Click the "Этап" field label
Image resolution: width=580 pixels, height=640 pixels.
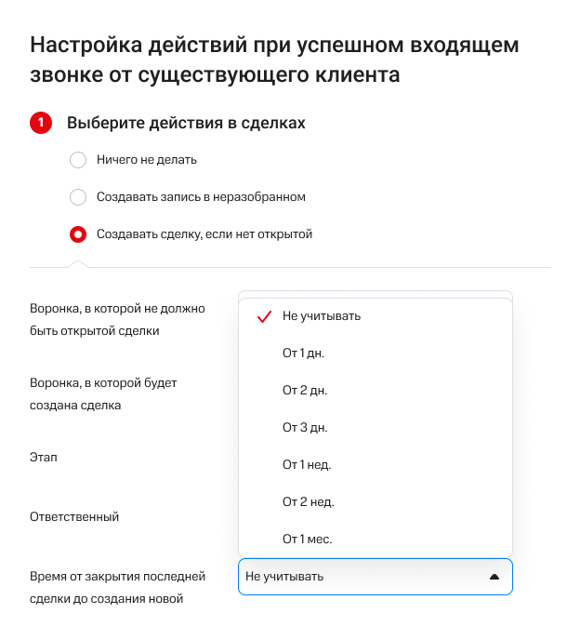[44, 458]
